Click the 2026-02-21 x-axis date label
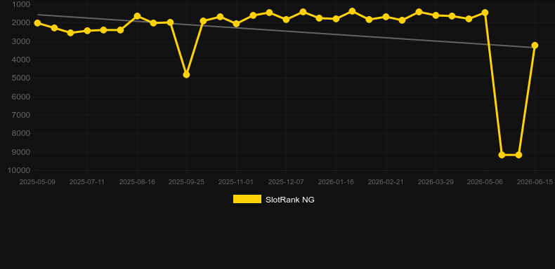The width and height of the screenshot is (555, 269). tap(386, 182)
